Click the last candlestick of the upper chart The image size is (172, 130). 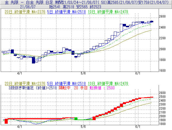152,21
